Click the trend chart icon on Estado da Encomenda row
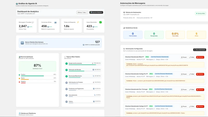Screen dimensions: 208x117 [93, 63]
